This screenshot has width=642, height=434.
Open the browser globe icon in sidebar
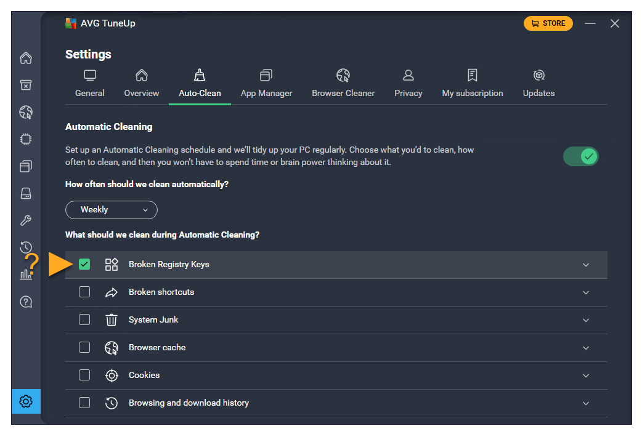(x=26, y=113)
